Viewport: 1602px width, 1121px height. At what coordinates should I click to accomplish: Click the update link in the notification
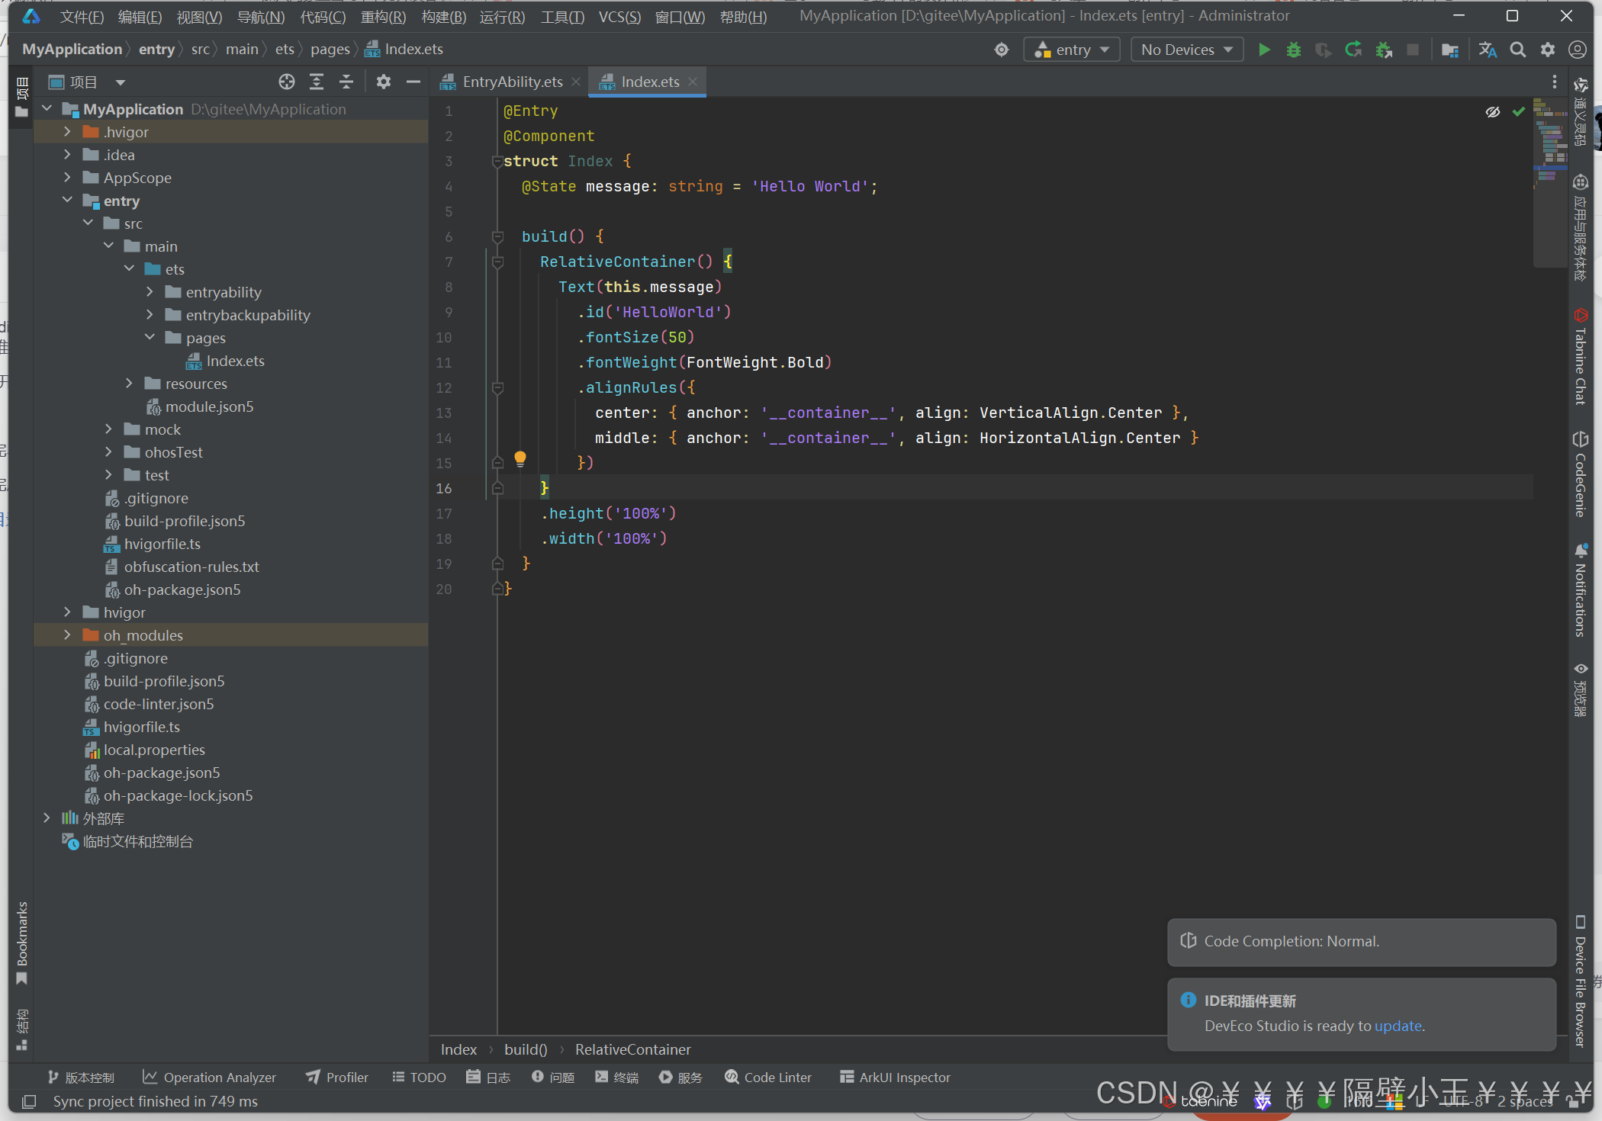tap(1398, 1026)
